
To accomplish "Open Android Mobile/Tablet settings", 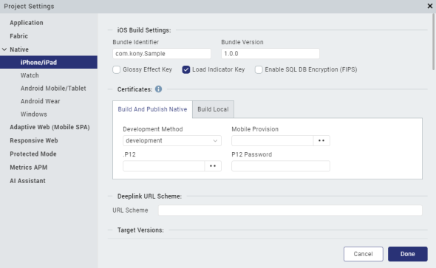I will point(53,89).
